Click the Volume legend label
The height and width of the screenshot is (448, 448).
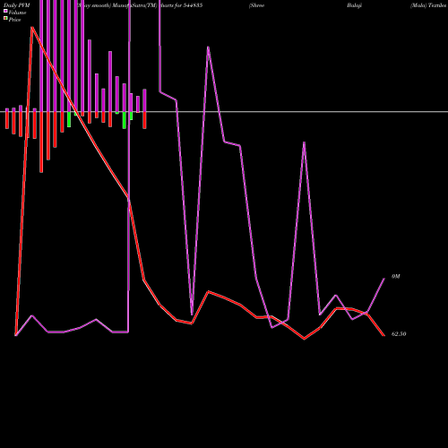(x=17, y=13)
